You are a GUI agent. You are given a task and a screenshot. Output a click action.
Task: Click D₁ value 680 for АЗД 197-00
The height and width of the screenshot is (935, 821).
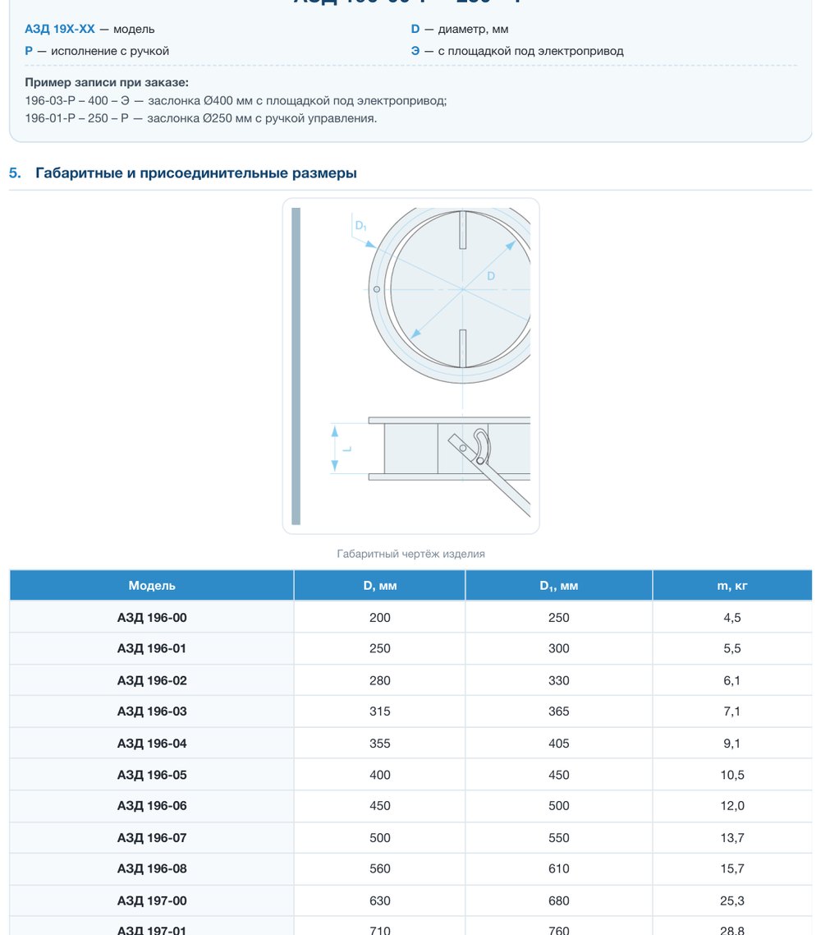559,901
